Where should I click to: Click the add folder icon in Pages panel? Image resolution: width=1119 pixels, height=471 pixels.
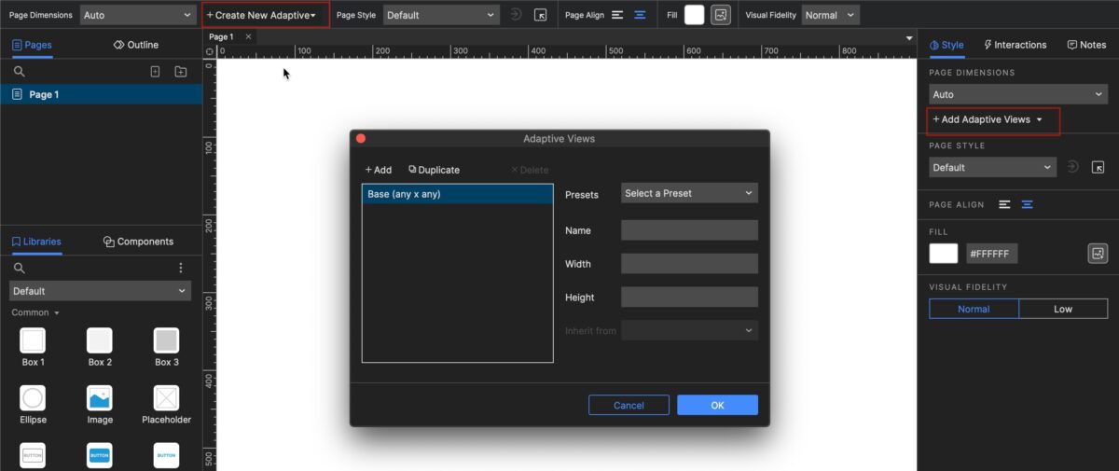pos(181,72)
